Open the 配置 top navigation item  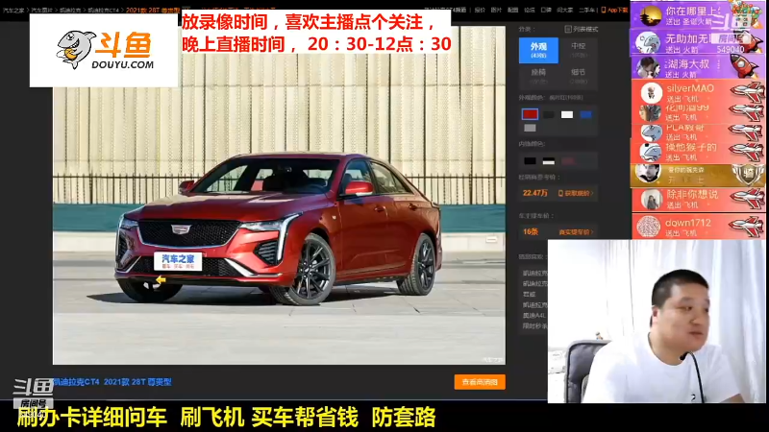(513, 10)
